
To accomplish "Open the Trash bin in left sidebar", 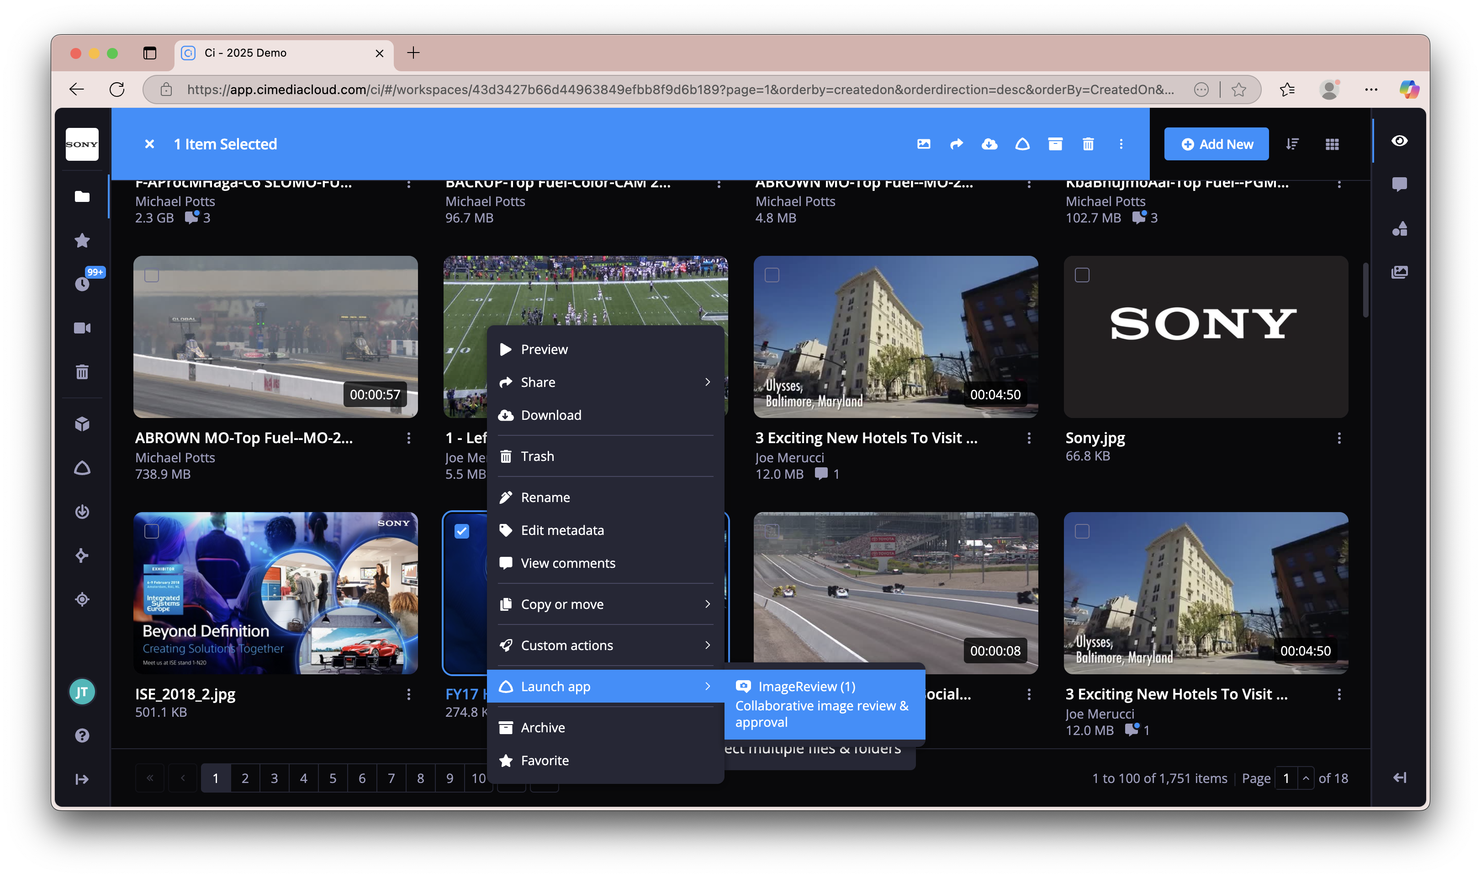I will [x=82, y=371].
